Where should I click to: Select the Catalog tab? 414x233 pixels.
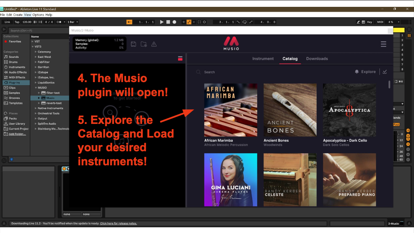tap(290, 59)
